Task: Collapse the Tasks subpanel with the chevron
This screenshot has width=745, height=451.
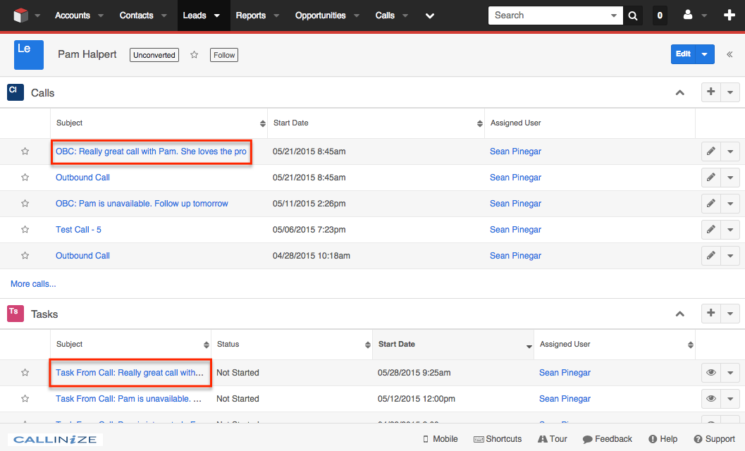Action: (x=680, y=314)
